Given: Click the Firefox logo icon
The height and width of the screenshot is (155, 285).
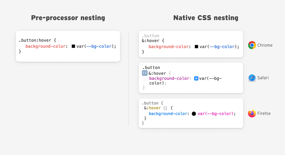Looking at the screenshot, I should point(252,113).
